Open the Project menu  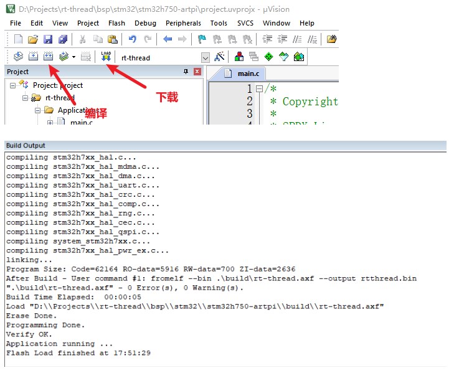coord(88,23)
